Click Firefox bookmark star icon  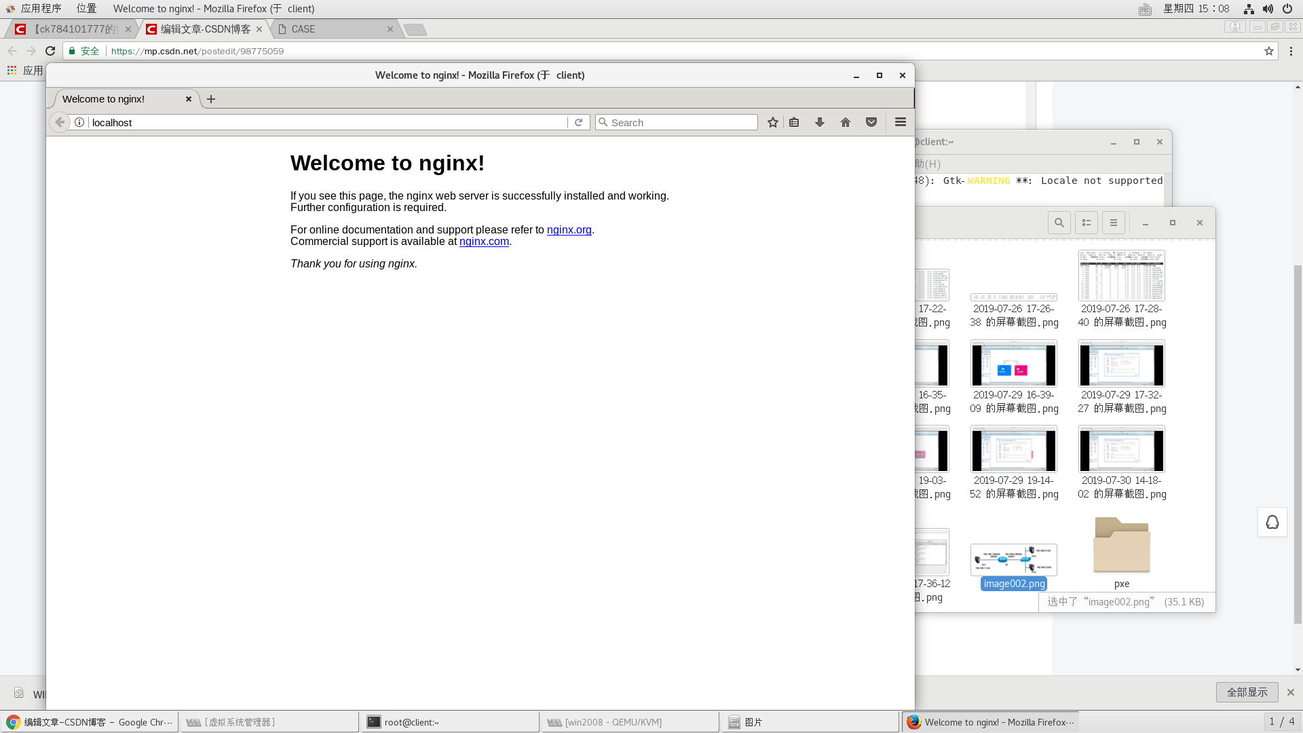click(x=772, y=122)
